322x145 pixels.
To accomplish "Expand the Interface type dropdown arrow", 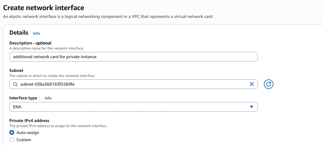I will point(252,107).
